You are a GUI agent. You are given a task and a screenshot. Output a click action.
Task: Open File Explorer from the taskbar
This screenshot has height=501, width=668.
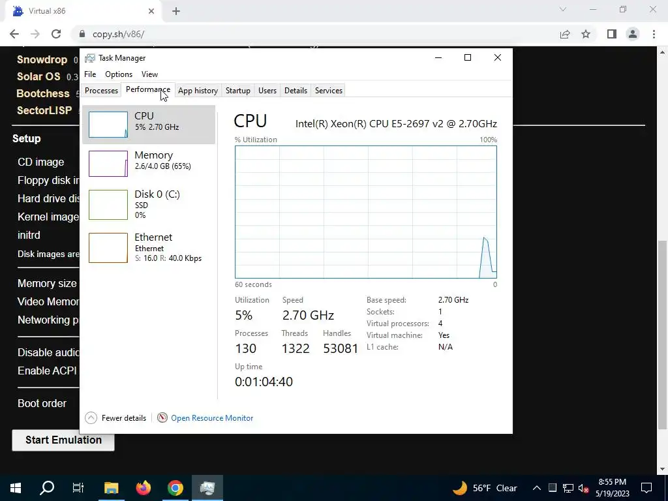pos(111,488)
